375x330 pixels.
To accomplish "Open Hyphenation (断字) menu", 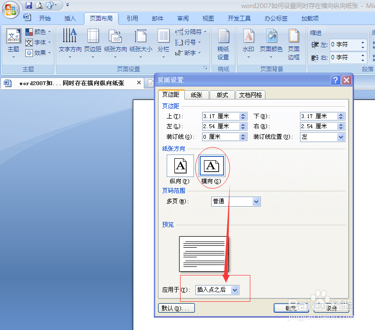I will coord(188,53).
